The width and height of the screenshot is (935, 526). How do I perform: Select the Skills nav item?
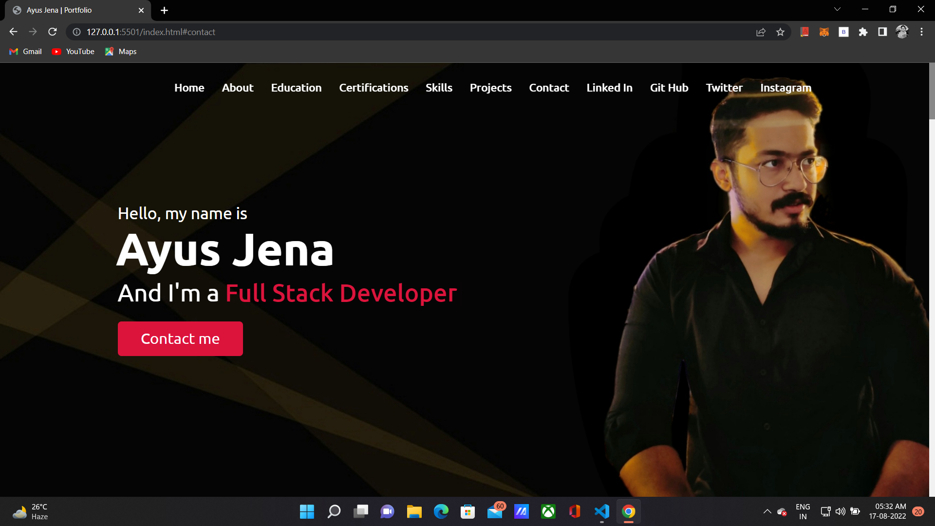pos(439,88)
